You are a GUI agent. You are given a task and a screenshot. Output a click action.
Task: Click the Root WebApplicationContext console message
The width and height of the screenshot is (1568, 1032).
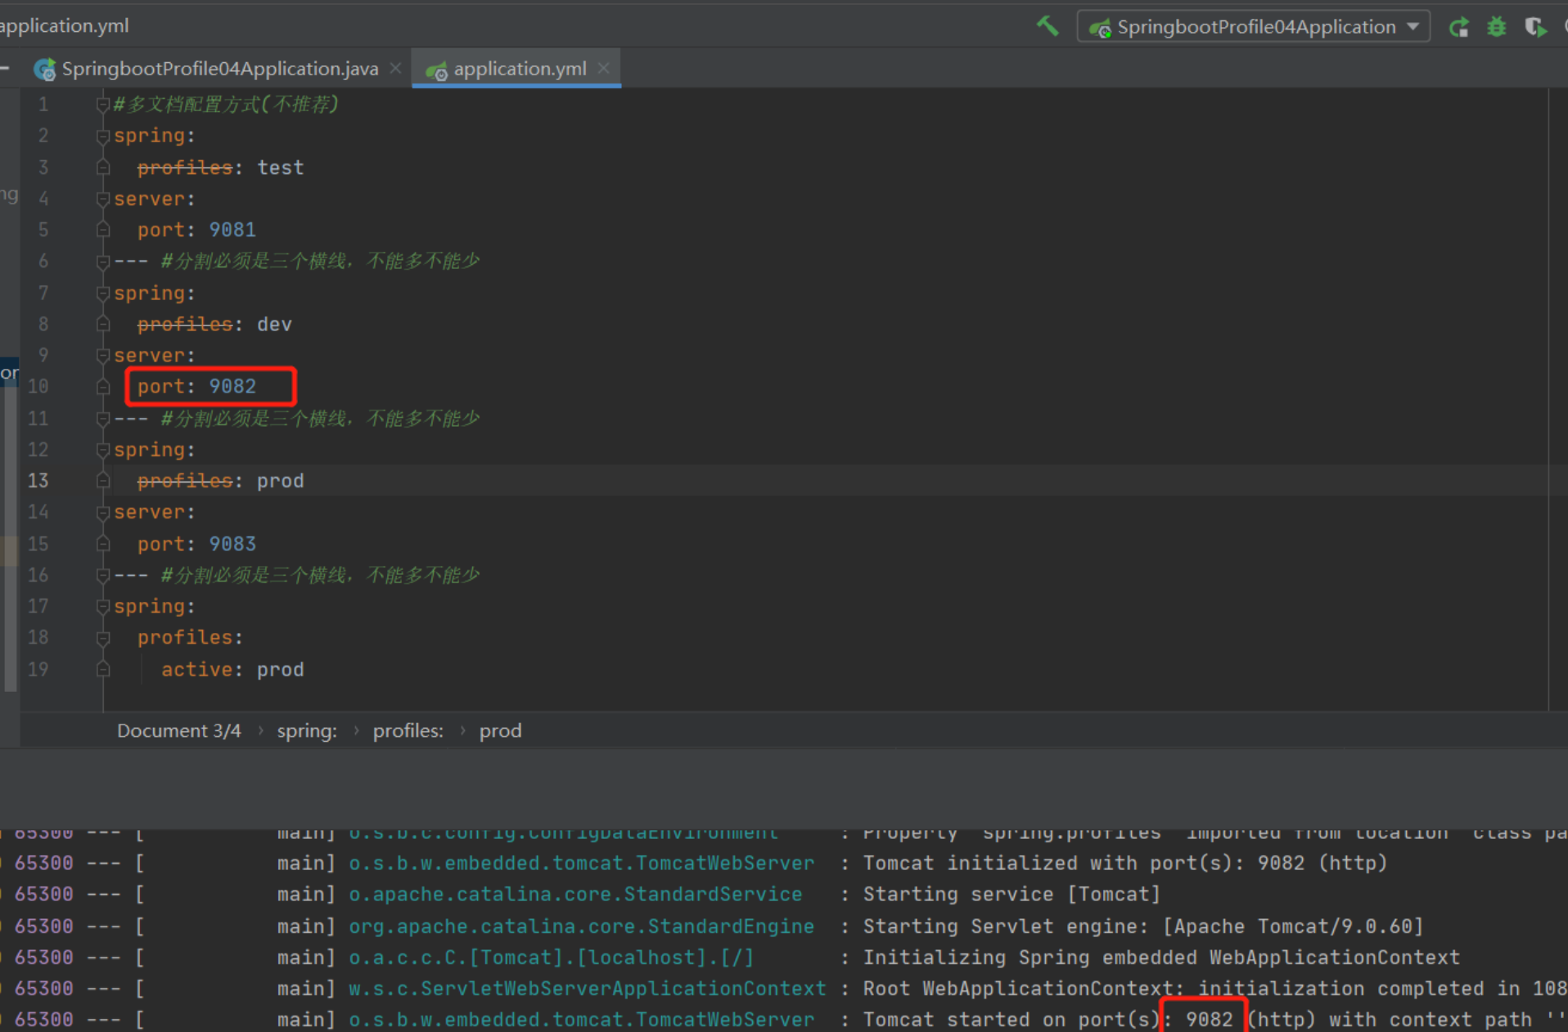[x=1215, y=989]
